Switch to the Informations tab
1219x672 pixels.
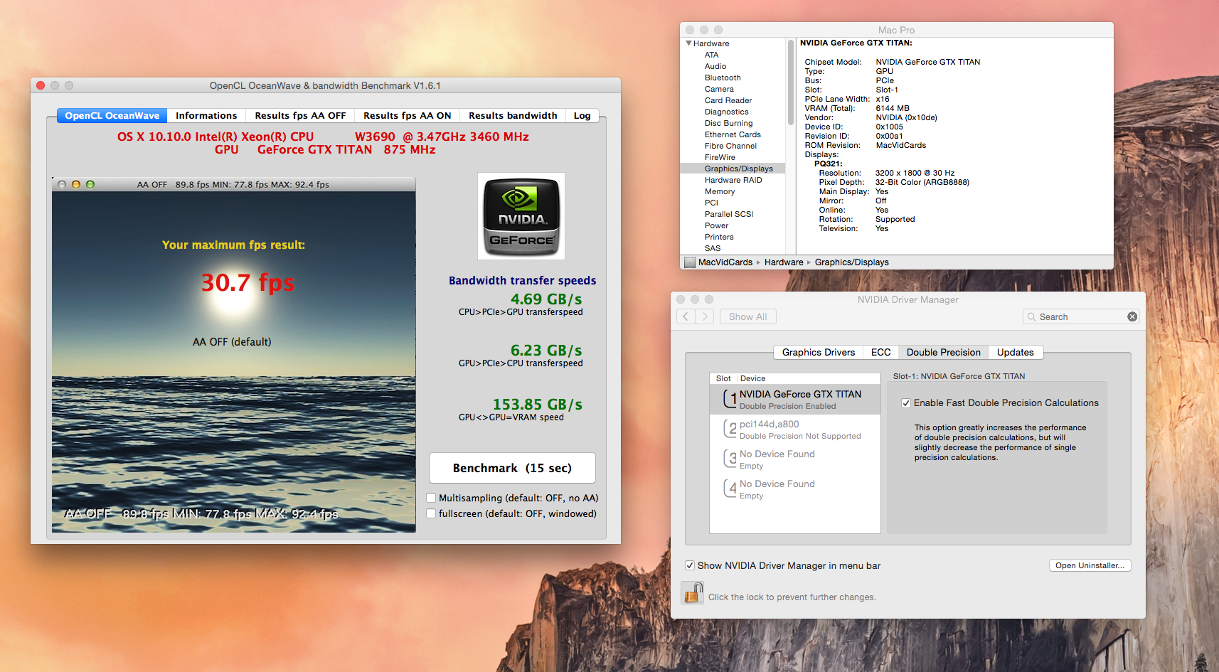pyautogui.click(x=206, y=115)
